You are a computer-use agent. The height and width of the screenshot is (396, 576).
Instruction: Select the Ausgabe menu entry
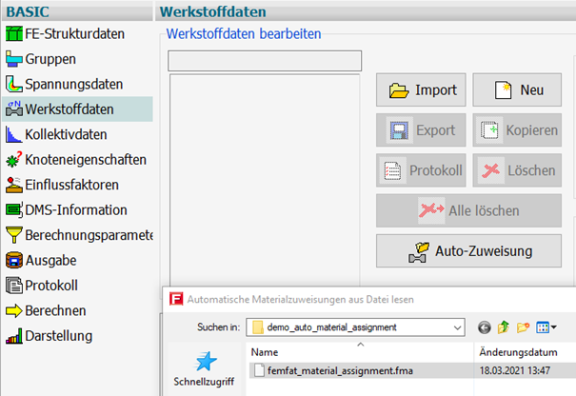tap(50, 260)
